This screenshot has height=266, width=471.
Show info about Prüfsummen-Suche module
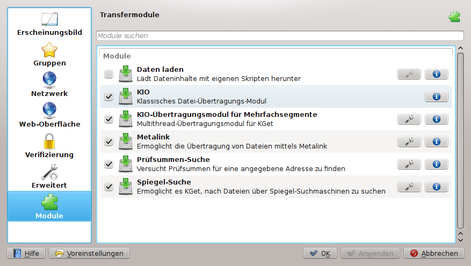pos(437,164)
